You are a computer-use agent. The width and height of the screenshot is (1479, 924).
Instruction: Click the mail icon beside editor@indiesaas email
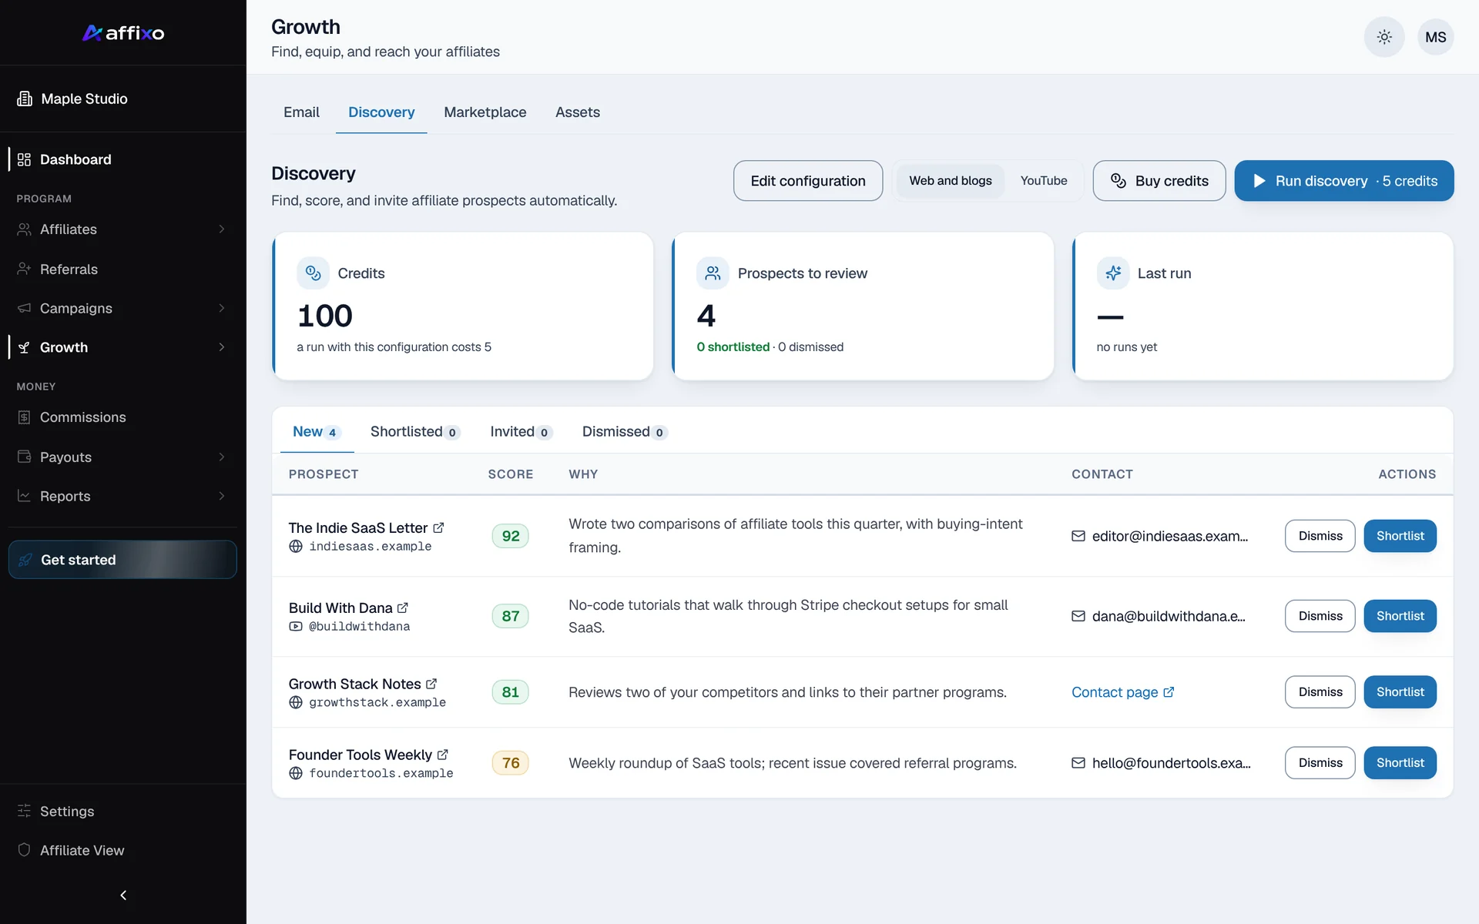[x=1078, y=536]
